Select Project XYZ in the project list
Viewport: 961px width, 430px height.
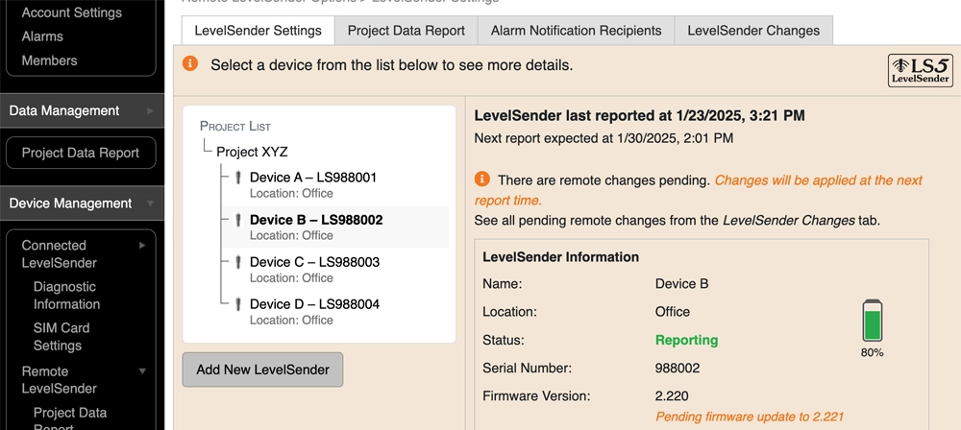[x=252, y=152]
